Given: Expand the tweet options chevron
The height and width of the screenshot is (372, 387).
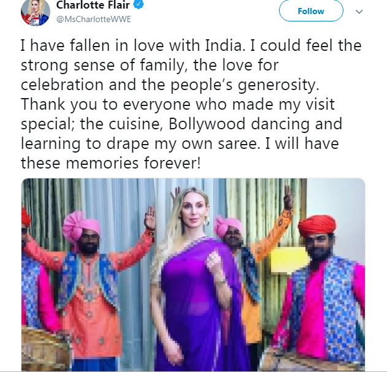Looking at the screenshot, I should click(x=359, y=12).
